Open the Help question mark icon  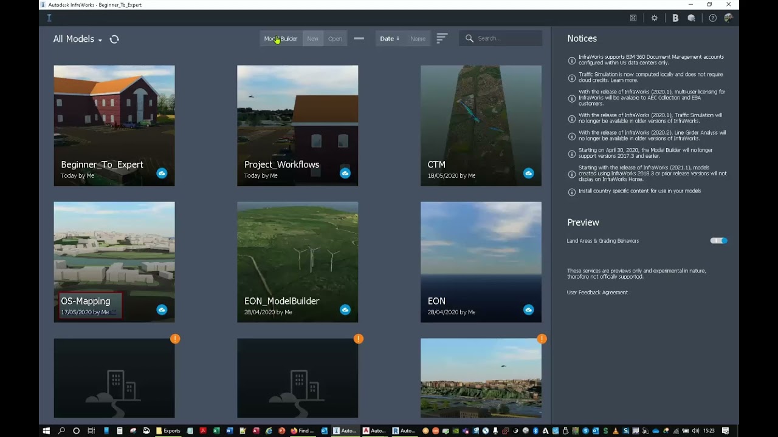[x=713, y=18]
